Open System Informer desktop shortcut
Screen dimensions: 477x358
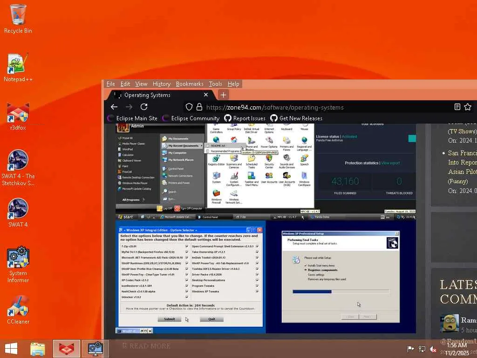pos(18,265)
